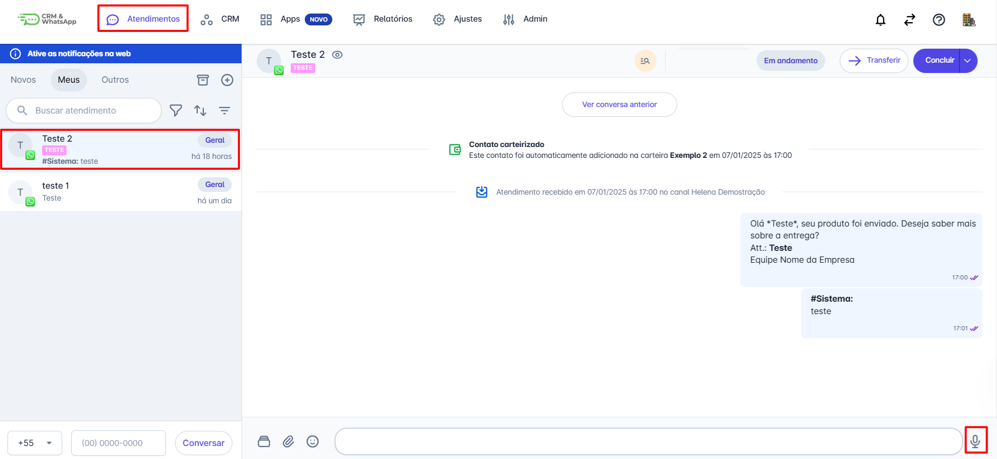Image resolution: width=997 pixels, height=459 pixels.
Task: Open quick replies icon beside attachment
Action: 264,442
